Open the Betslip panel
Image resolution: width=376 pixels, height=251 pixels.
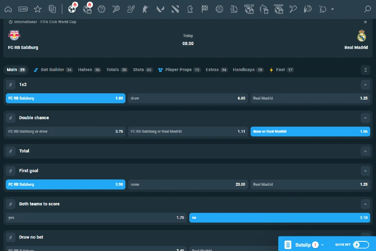click(x=301, y=245)
